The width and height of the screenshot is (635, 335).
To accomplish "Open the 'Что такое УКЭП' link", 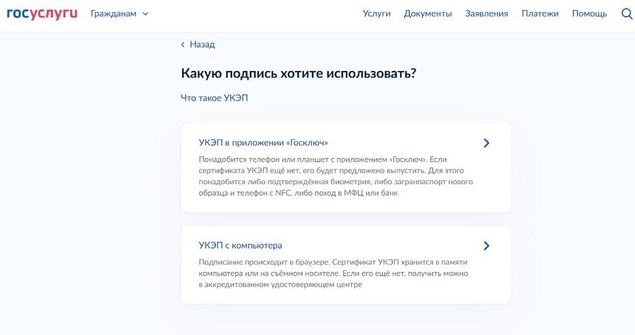I will [214, 98].
